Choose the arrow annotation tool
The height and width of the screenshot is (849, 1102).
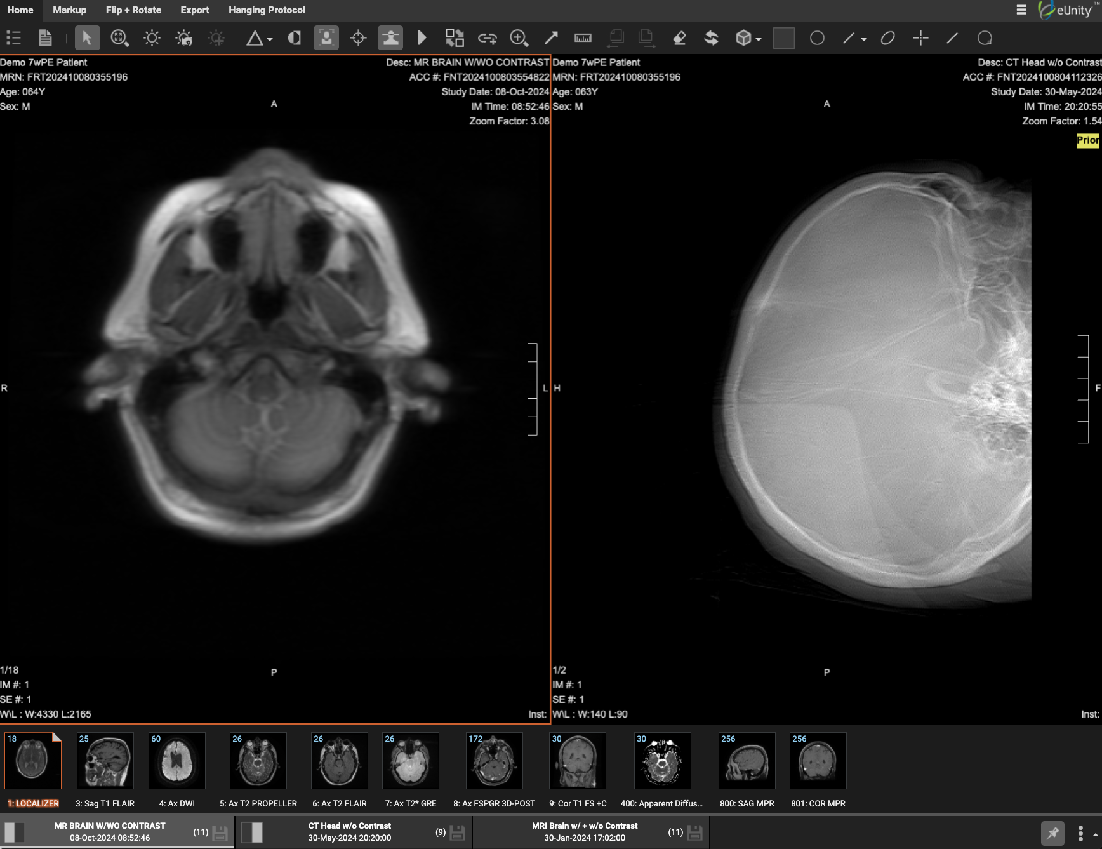point(551,38)
